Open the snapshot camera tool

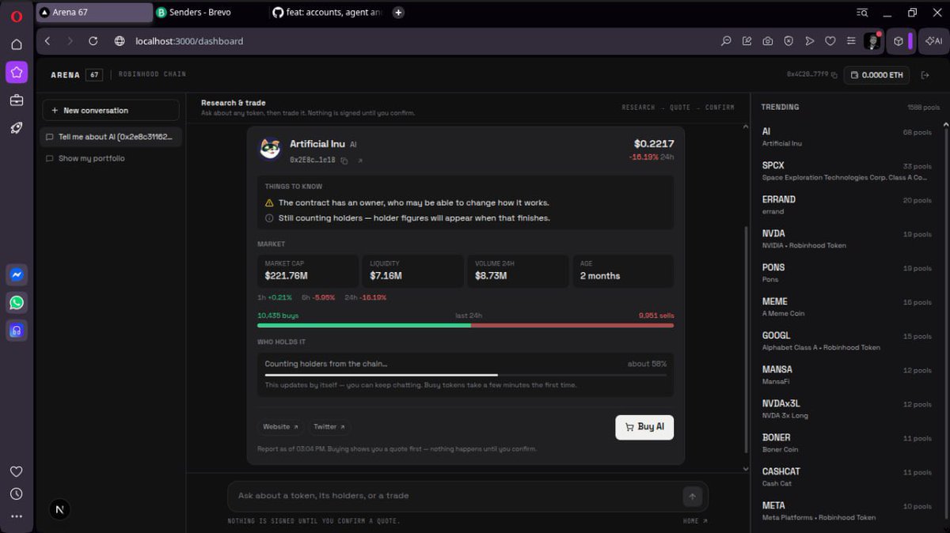768,41
